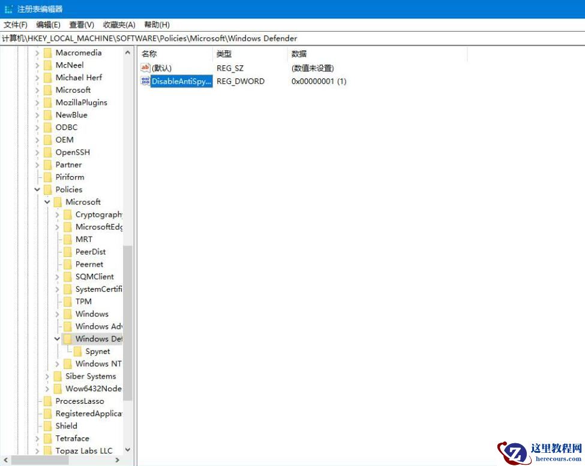Click the Registry Editor title bar icon

point(8,9)
